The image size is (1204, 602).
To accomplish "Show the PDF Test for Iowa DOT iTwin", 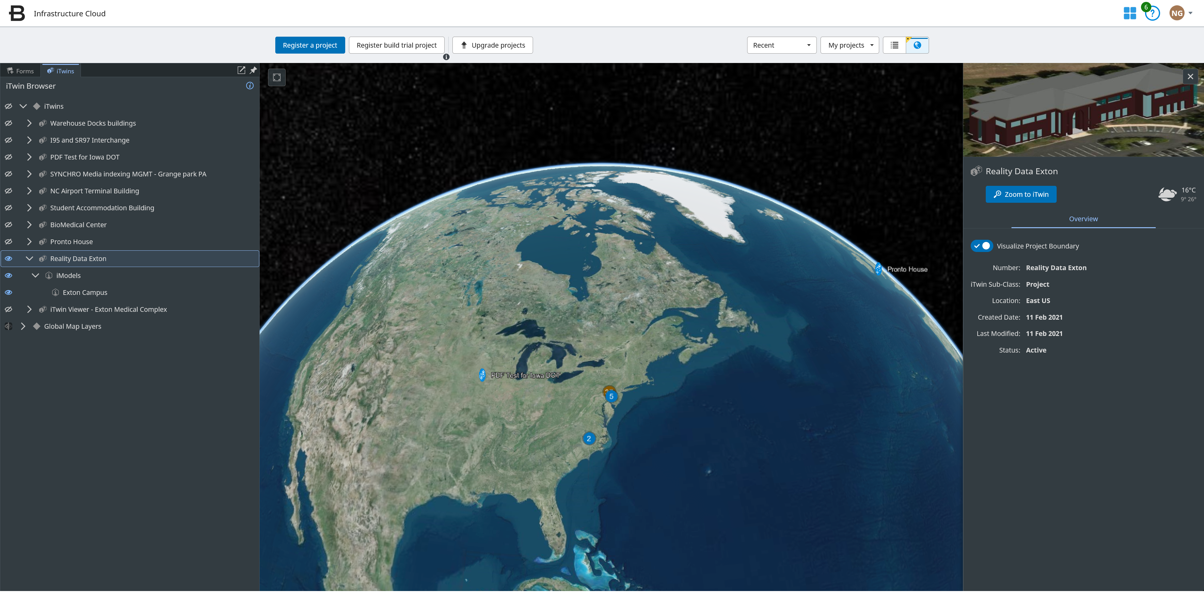I will pos(8,157).
